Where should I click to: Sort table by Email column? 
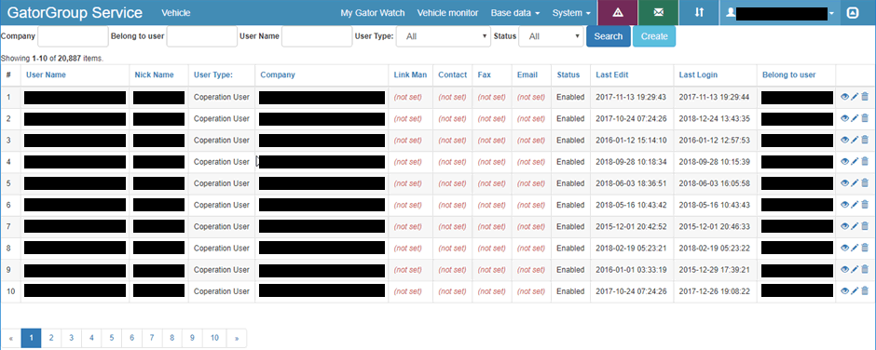(527, 74)
